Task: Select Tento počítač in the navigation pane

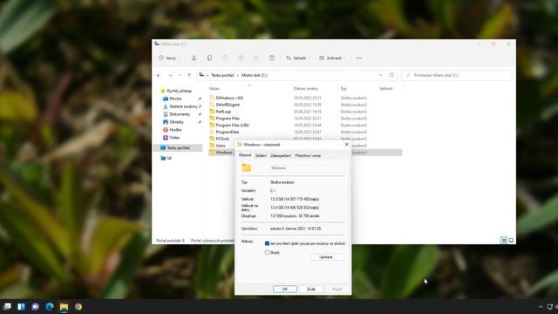Action: [x=178, y=147]
